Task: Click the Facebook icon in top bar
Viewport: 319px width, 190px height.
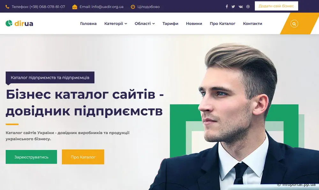Action: (226, 6)
